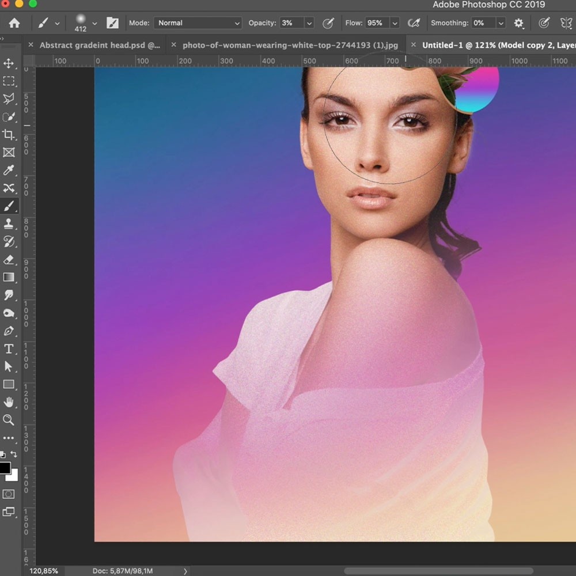Select the Horizontal Type tool
576x576 pixels.
[9, 349]
